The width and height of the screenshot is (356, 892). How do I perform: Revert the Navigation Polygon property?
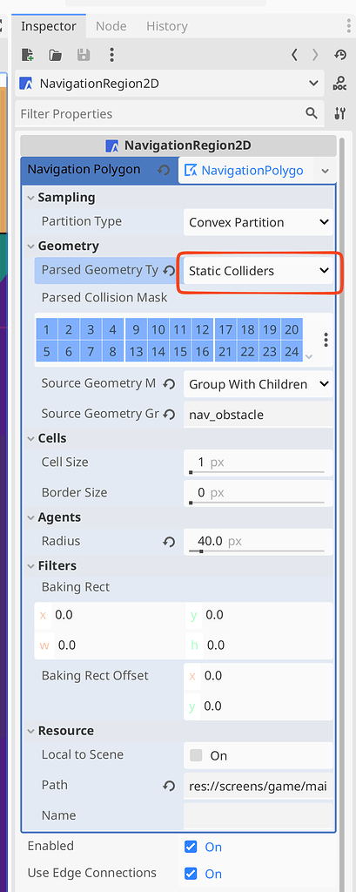tap(164, 170)
